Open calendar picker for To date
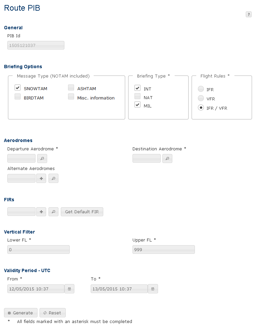The height and width of the screenshot is (325, 257). (153, 289)
